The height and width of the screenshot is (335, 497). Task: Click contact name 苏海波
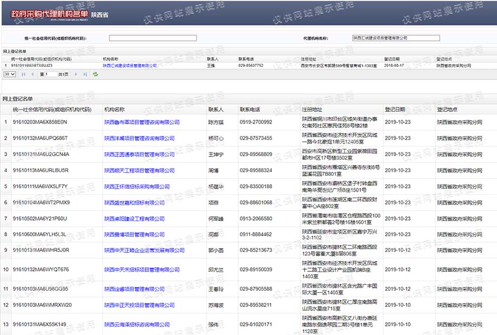click(216, 305)
